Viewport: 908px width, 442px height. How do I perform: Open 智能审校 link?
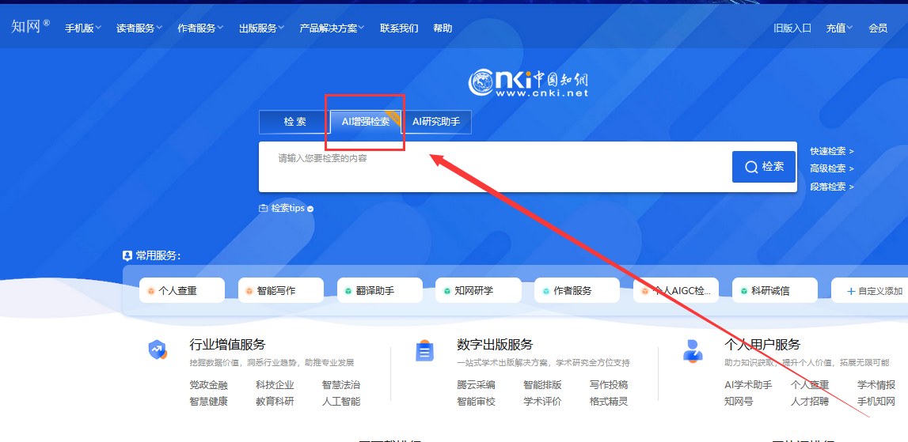(476, 402)
